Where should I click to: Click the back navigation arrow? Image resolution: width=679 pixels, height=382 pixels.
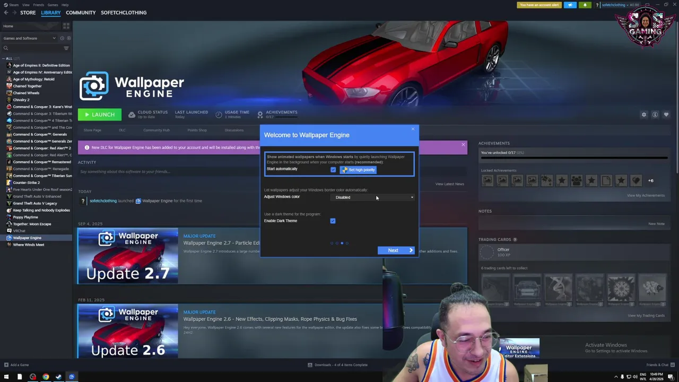pos(6,12)
